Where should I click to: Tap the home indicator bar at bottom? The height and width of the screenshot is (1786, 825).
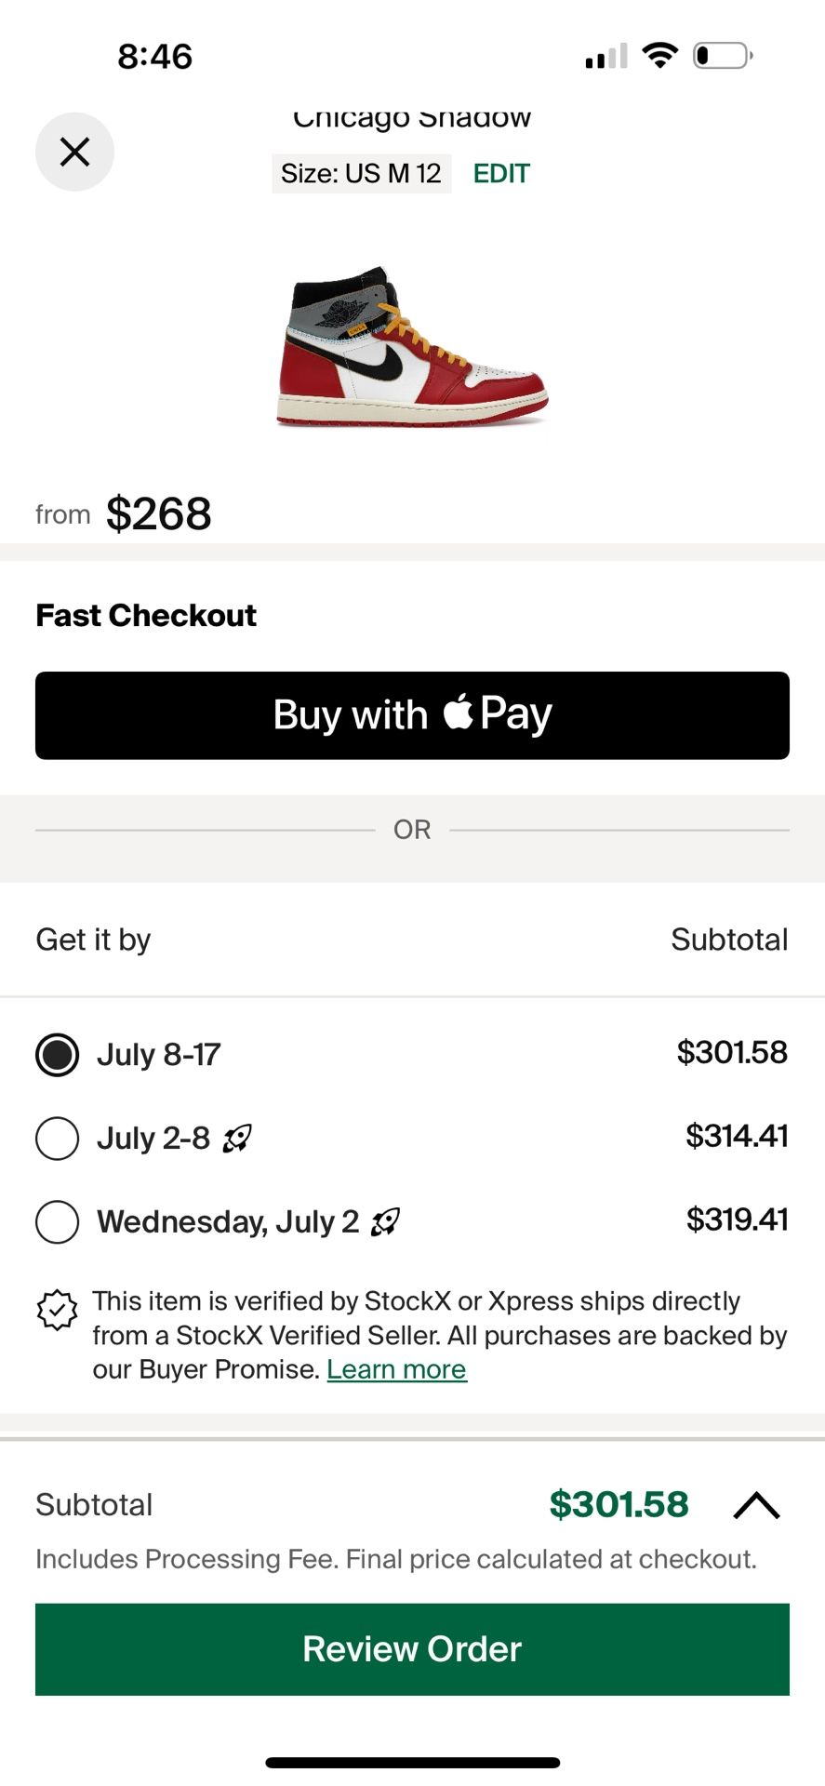pyautogui.click(x=412, y=1763)
